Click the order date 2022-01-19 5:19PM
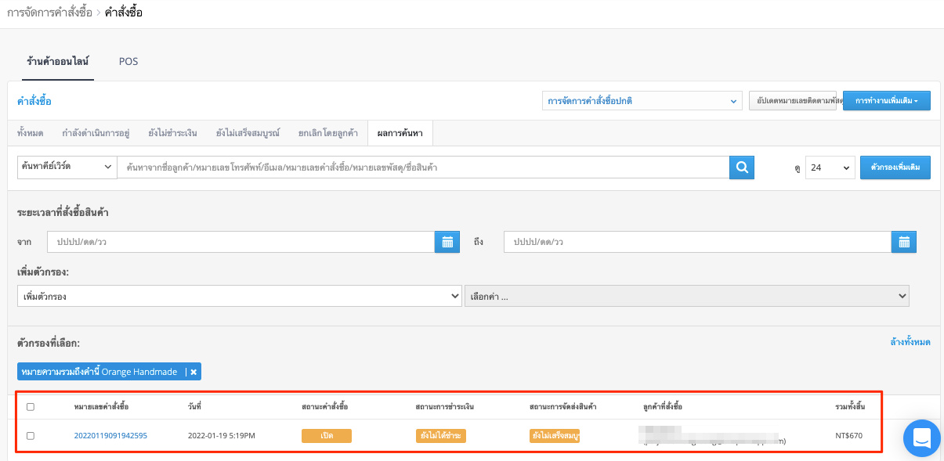Image resolution: width=944 pixels, height=461 pixels. tap(222, 436)
